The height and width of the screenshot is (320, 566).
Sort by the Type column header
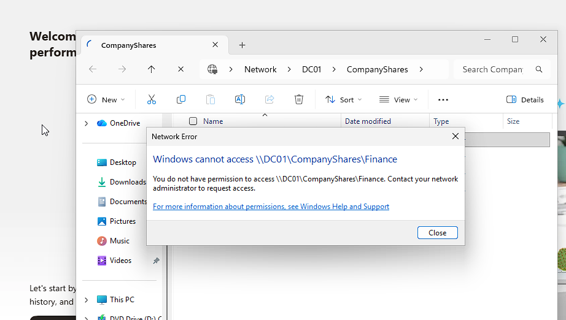click(441, 121)
